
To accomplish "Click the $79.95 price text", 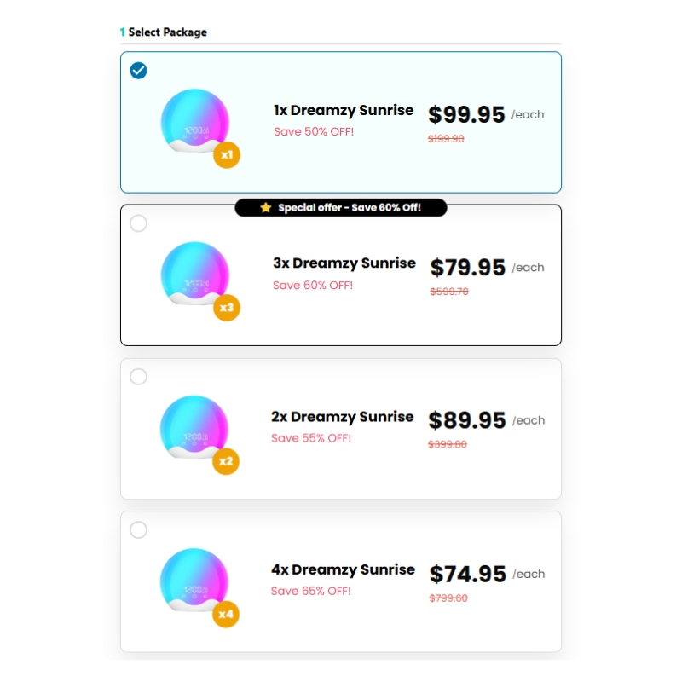I will pyautogui.click(x=468, y=267).
